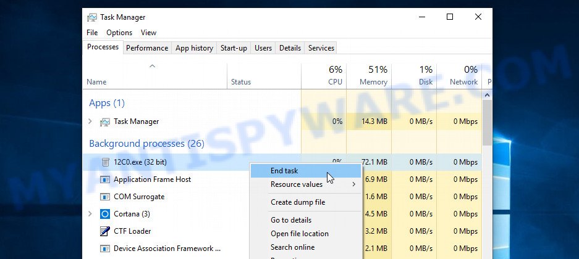Viewport: 579px width, 259px height.
Task: Open the View menu
Action: click(x=148, y=33)
